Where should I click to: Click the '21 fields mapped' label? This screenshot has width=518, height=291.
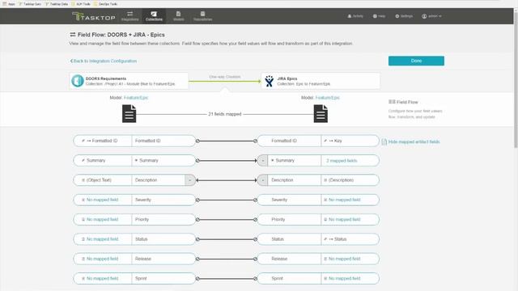225,114
